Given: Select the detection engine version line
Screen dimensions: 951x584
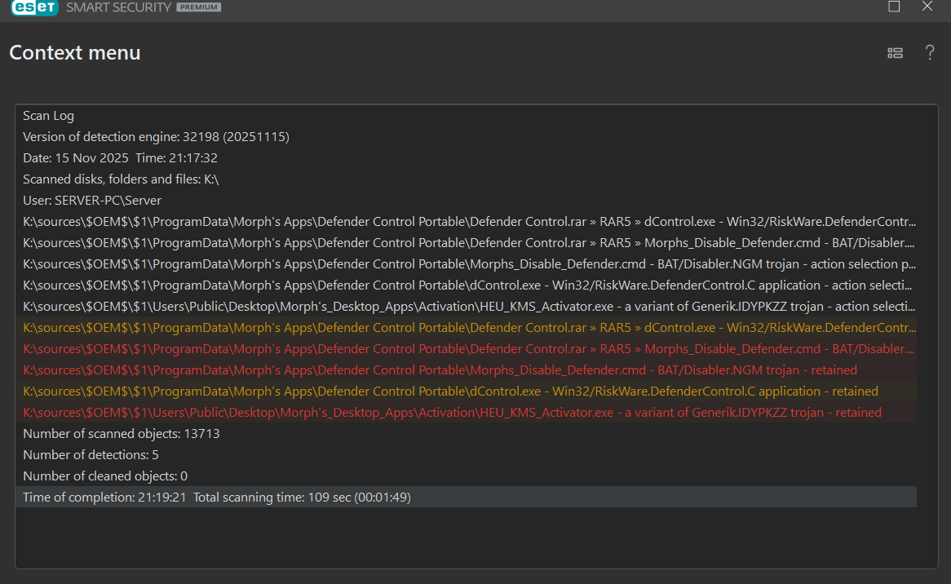Looking at the screenshot, I should pos(156,137).
